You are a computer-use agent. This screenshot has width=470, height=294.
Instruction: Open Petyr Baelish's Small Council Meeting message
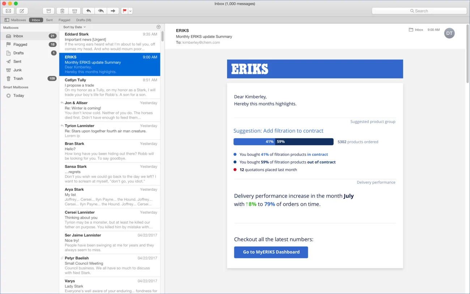point(110,265)
